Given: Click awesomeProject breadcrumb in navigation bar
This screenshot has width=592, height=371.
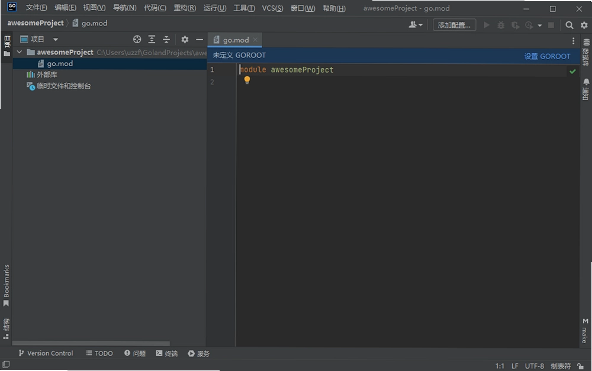Looking at the screenshot, I should coord(36,23).
